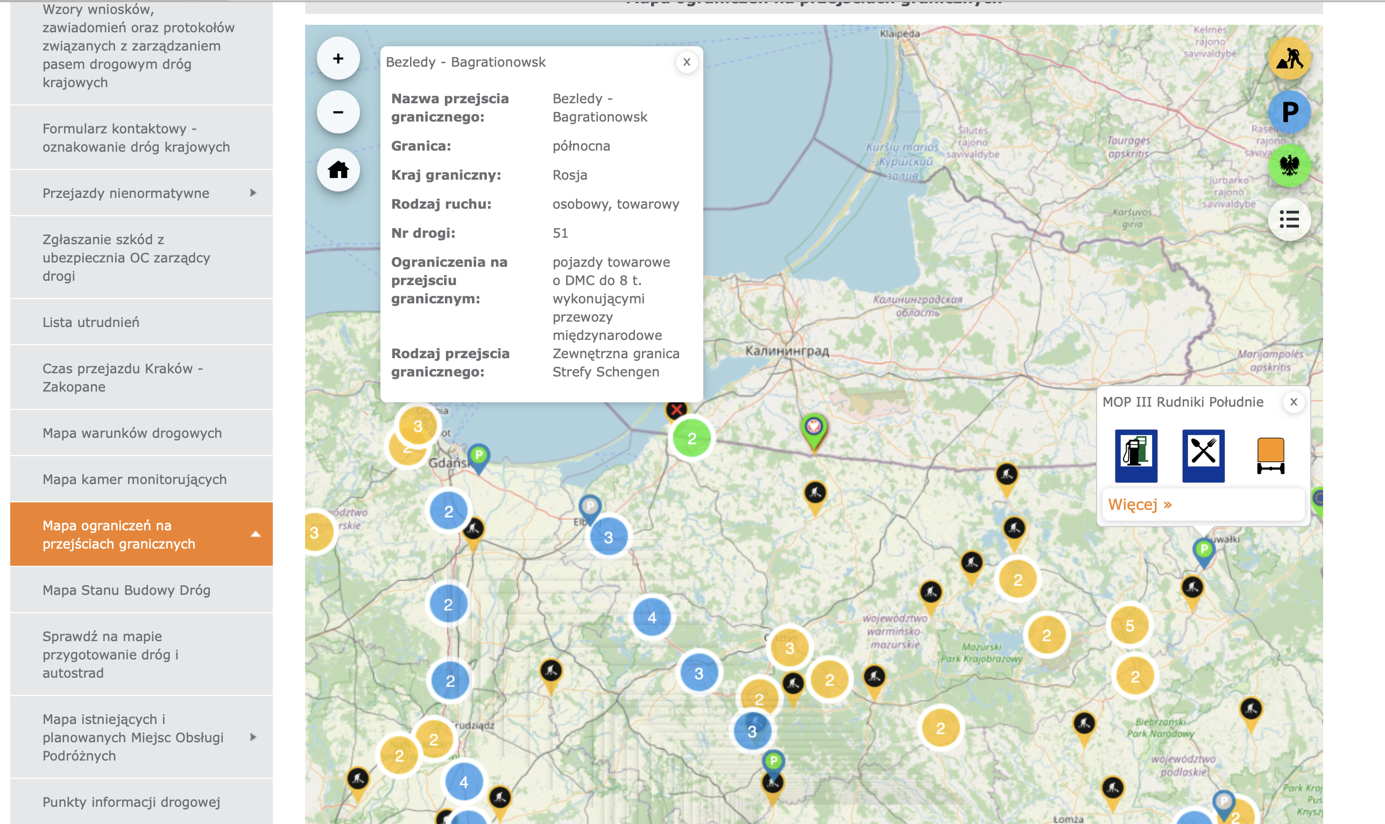Reset map with the home icon button

(x=338, y=170)
